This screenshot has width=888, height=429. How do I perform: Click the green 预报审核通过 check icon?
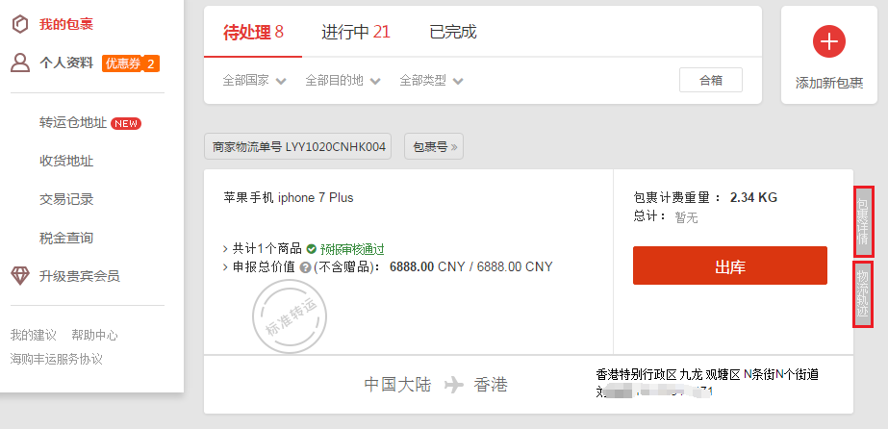[x=311, y=248]
